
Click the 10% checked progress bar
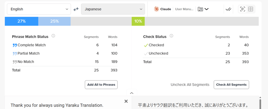(138, 21)
